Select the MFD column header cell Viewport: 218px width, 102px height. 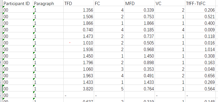click(x=140, y=3)
